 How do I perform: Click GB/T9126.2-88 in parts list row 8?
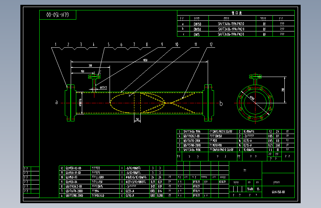point(74,186)
